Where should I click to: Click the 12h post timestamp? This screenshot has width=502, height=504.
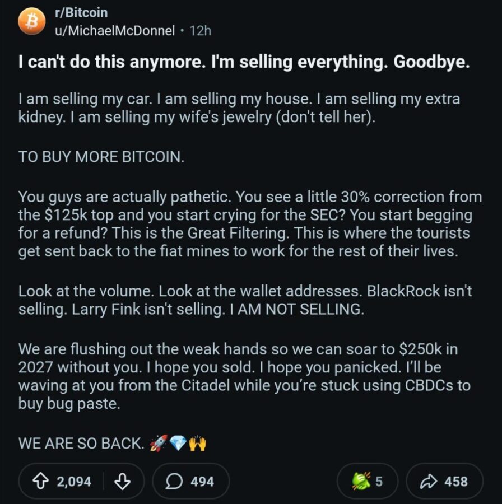point(201,31)
